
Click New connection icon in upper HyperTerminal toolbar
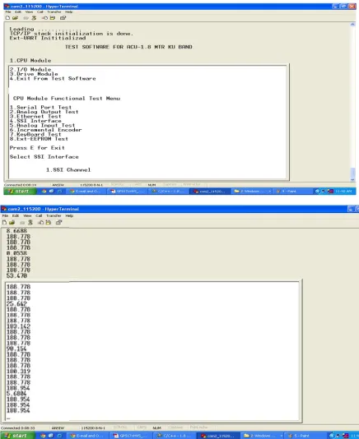click(7, 18)
